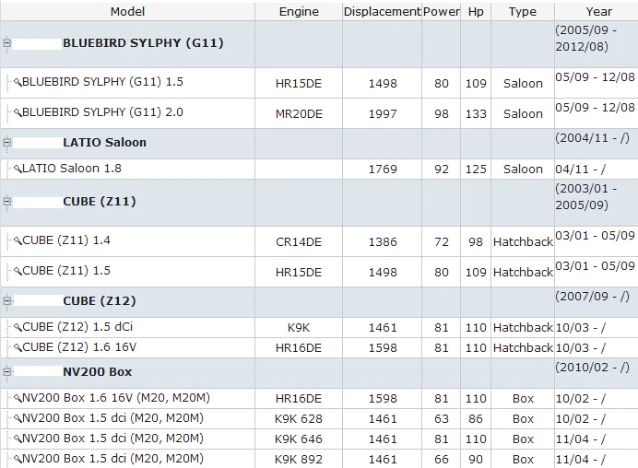Select the LATIO Saloon group heading
The image size is (638, 468).
pos(104,142)
